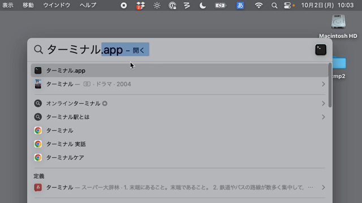Click the search icon beside オンラインターミナル
This screenshot has width=362, height=203.
point(38,103)
